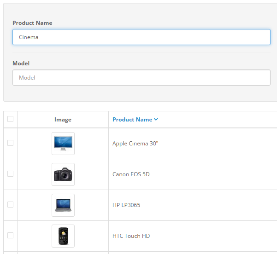Image resolution: width=277 pixels, height=254 pixels.
Task: Select the HP LP3065 product name text
Action: [x=126, y=205]
